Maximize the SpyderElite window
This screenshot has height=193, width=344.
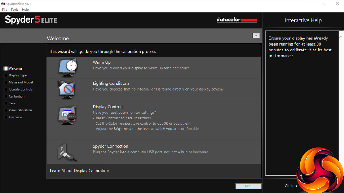[325, 3]
